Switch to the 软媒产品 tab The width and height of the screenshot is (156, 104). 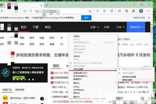(x=7, y=90)
